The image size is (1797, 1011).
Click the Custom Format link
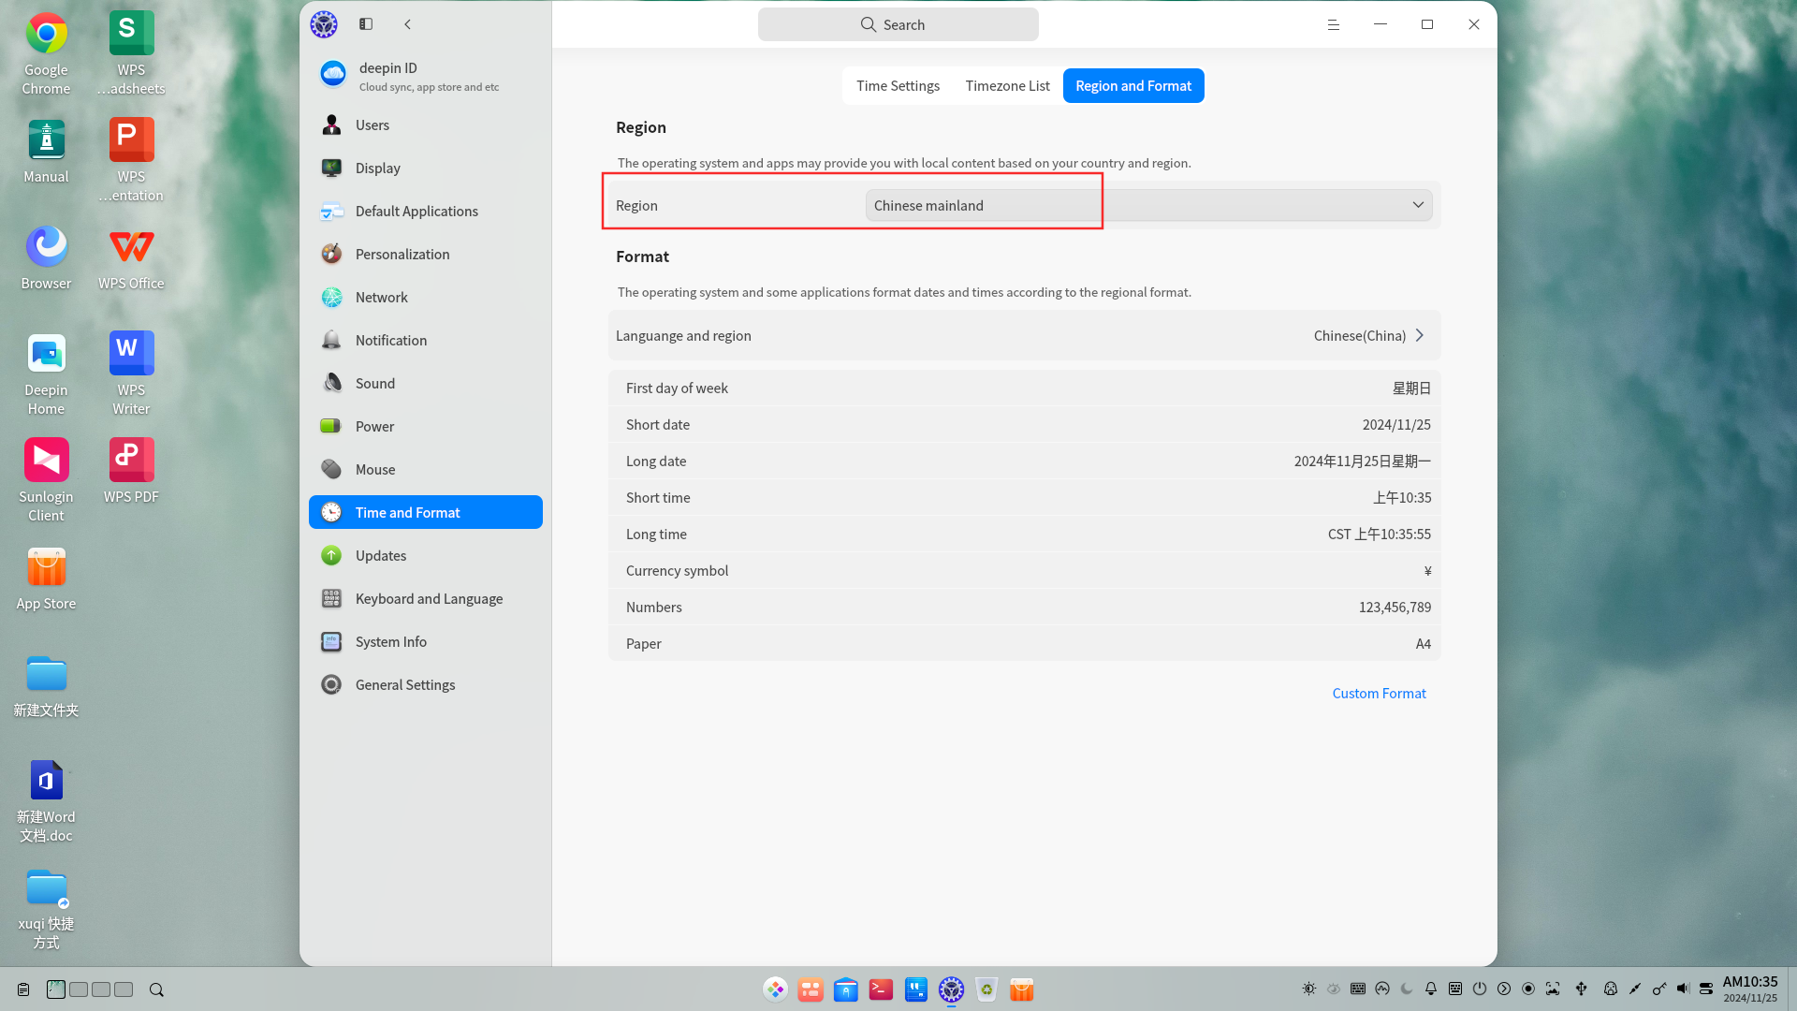click(x=1379, y=693)
